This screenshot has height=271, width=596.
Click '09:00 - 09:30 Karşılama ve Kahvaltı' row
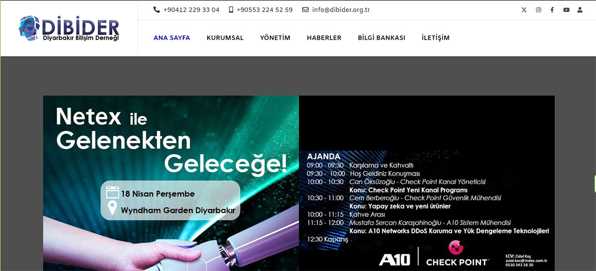coord(360,165)
